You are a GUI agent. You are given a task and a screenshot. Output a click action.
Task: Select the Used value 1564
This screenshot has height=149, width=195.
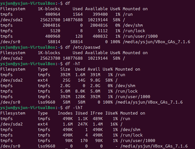pyautogui.click(x=78, y=14)
